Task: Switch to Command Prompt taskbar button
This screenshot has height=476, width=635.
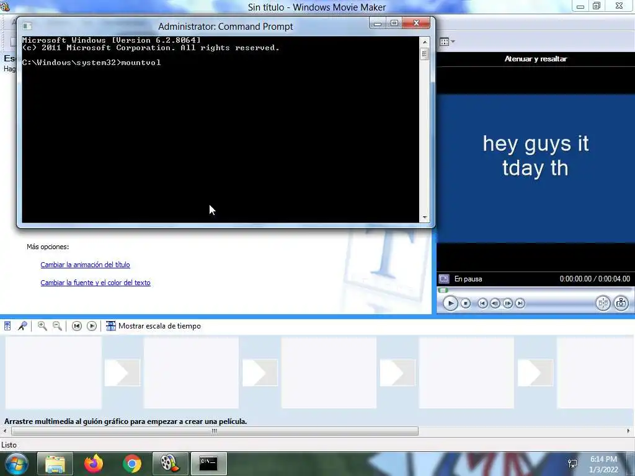Action: coord(208,464)
